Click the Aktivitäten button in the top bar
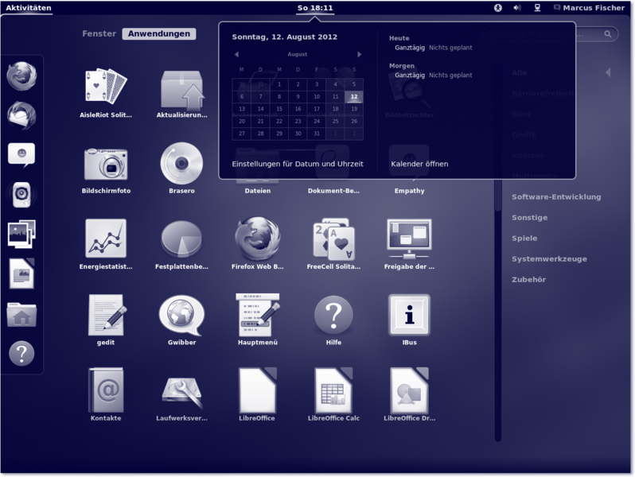The height and width of the screenshot is (477, 635). [29, 8]
